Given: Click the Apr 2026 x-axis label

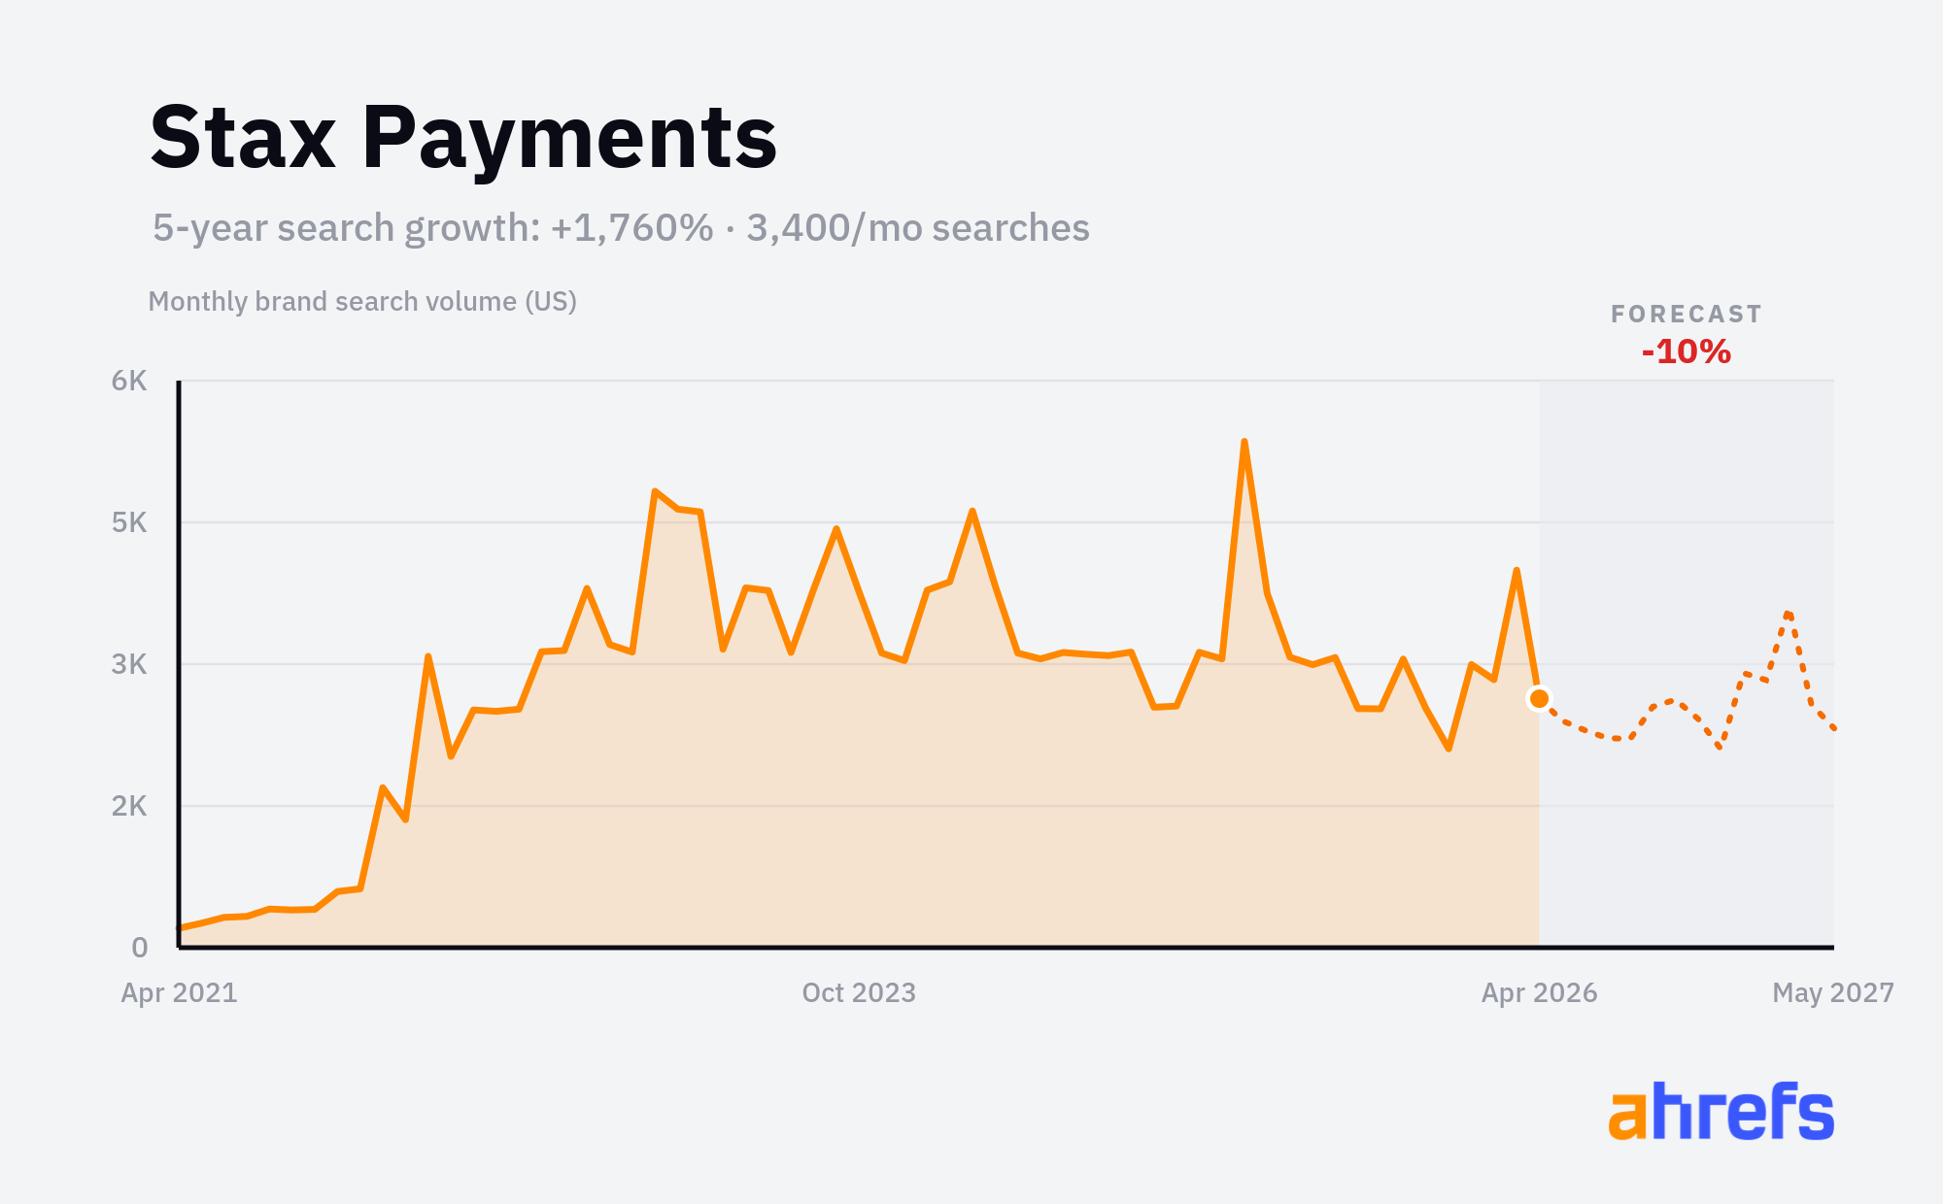Looking at the screenshot, I should click(1539, 992).
